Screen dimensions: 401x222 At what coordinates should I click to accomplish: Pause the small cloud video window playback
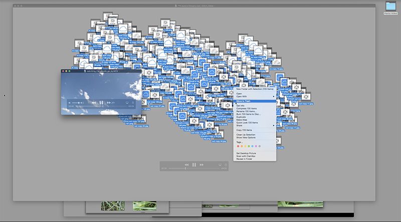(101, 102)
